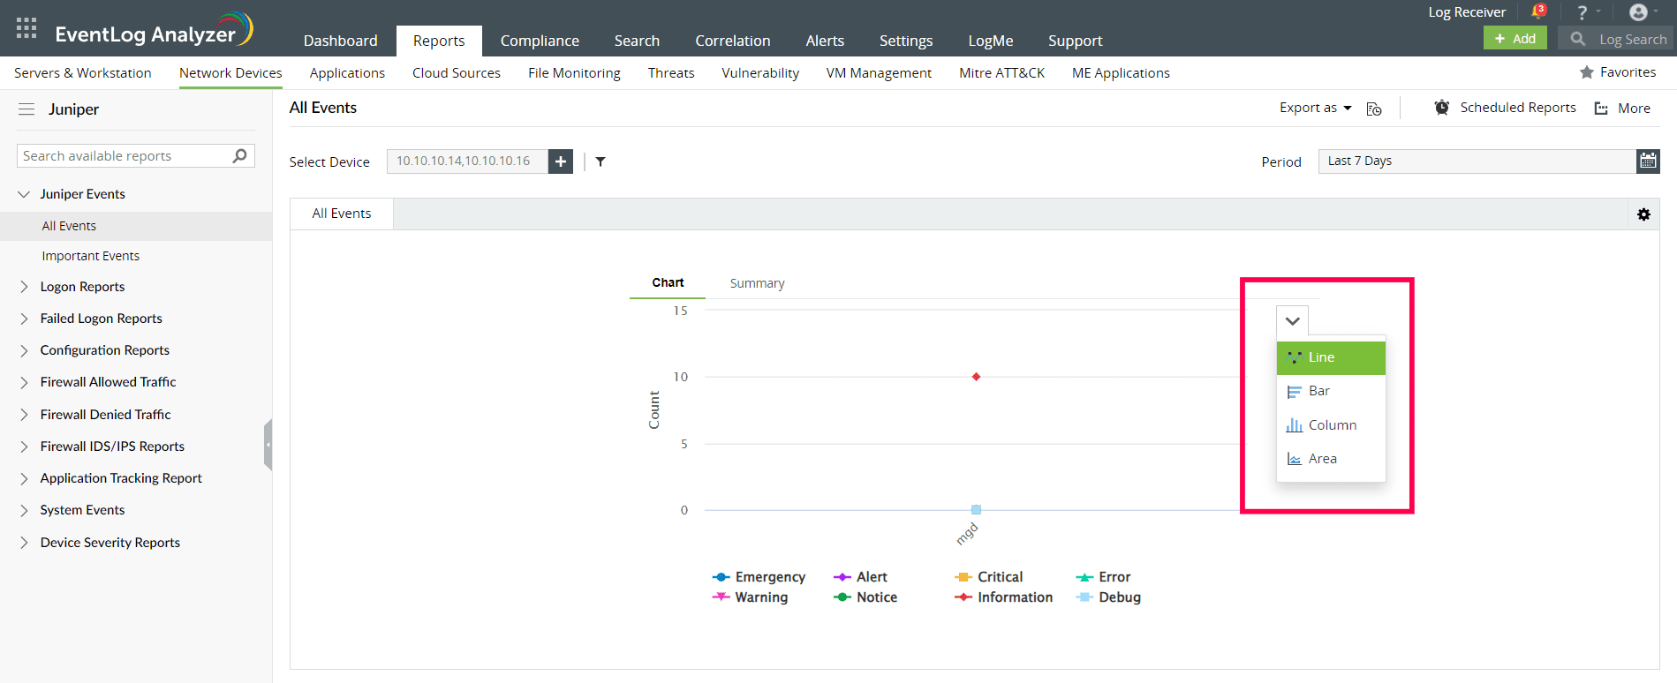Open the notifications bell icon

point(1538,11)
